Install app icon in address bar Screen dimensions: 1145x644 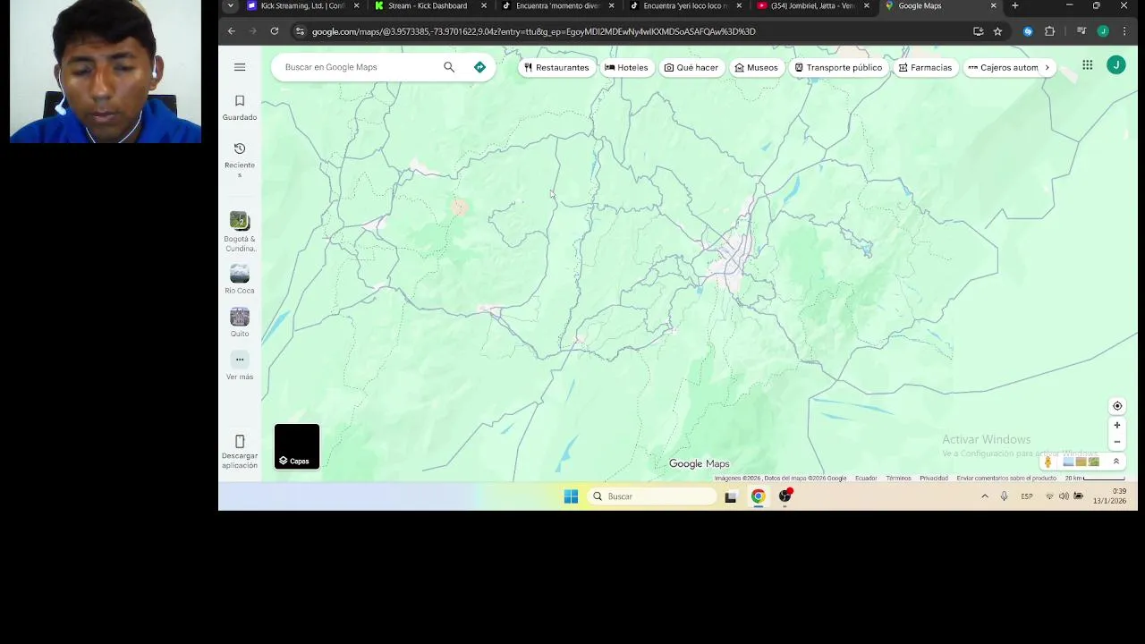[x=979, y=31]
